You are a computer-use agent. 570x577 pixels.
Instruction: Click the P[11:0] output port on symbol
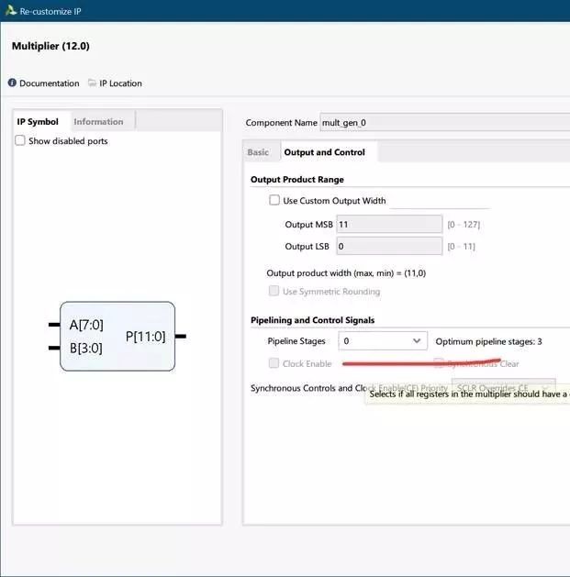point(180,337)
